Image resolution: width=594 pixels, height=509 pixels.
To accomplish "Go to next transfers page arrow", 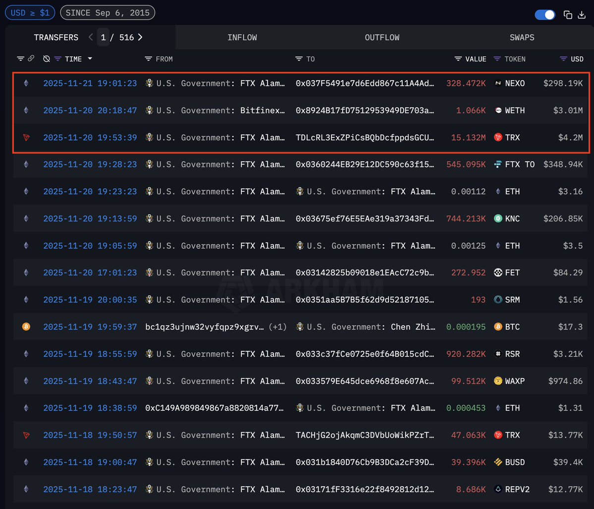I will click(x=140, y=37).
